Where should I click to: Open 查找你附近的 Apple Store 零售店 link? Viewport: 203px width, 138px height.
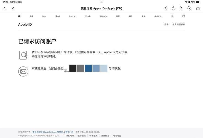coord(48,132)
